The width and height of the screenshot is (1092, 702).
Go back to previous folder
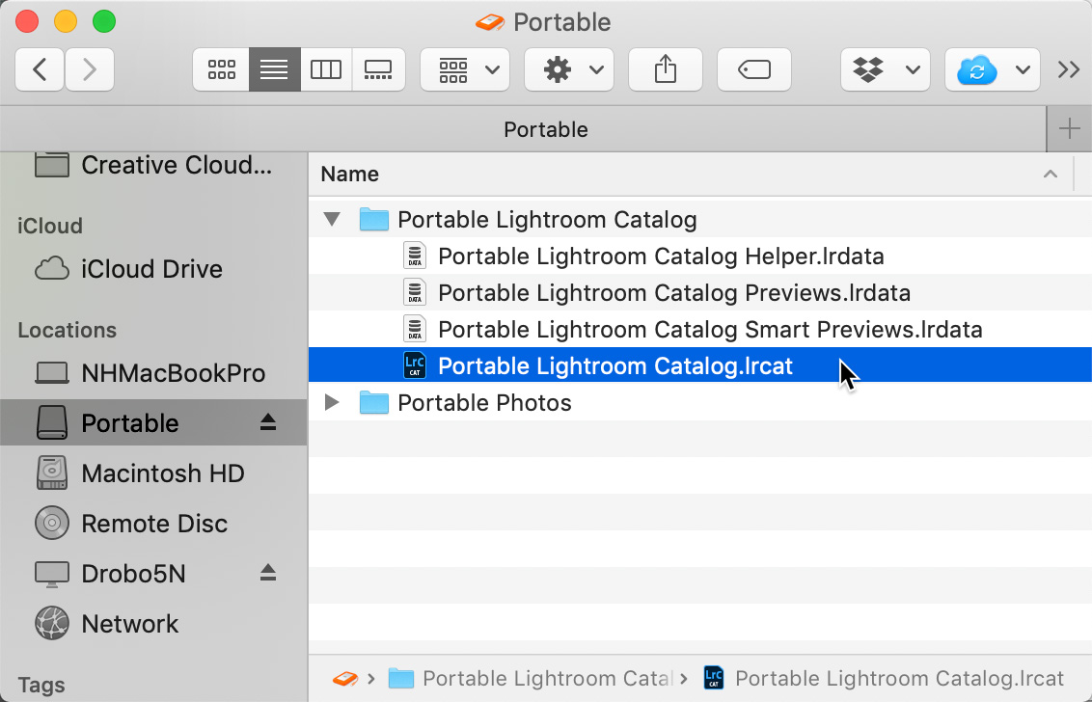(40, 69)
